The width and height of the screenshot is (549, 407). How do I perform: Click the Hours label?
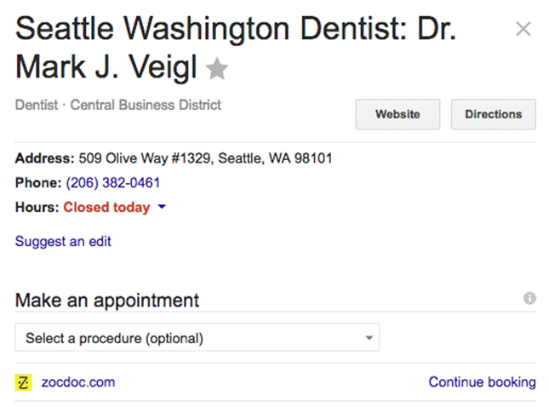click(x=37, y=207)
